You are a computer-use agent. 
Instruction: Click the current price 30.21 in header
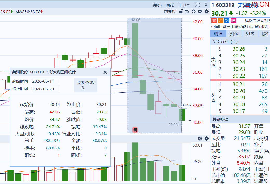pyautogui.click(x=219, y=13)
